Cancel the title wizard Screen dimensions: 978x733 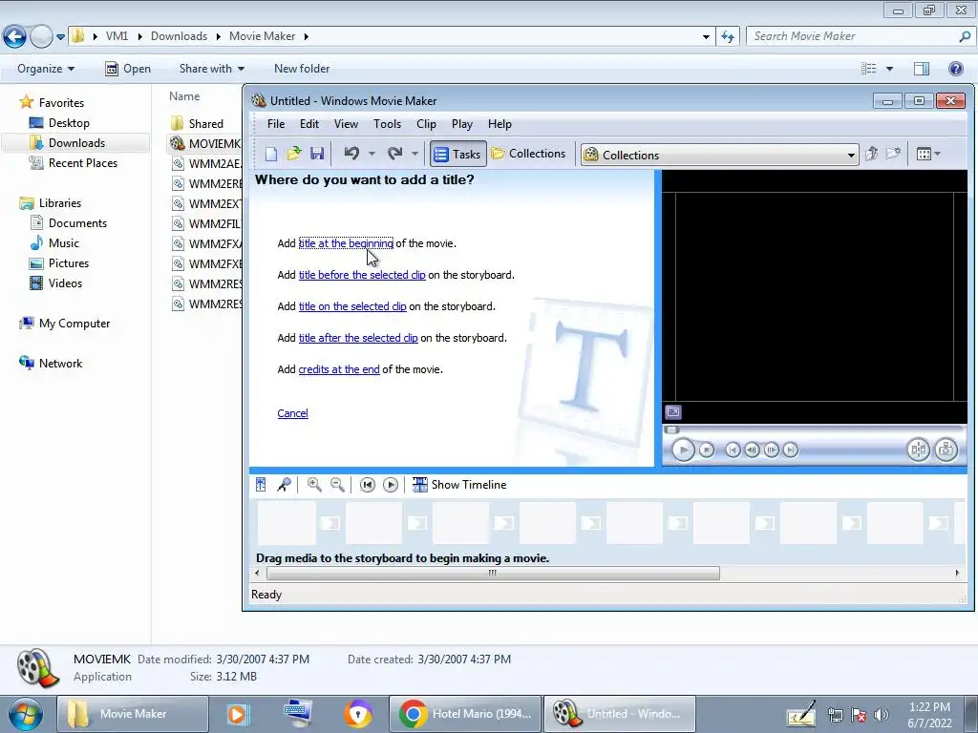coord(292,413)
